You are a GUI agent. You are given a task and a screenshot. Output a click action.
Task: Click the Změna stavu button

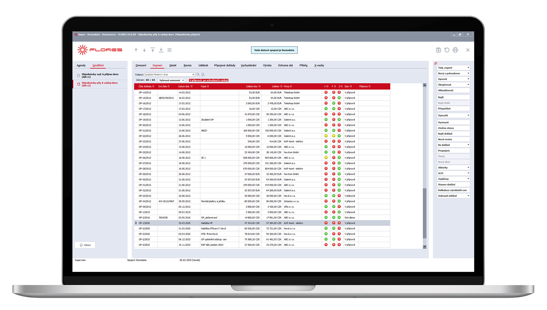click(x=453, y=128)
